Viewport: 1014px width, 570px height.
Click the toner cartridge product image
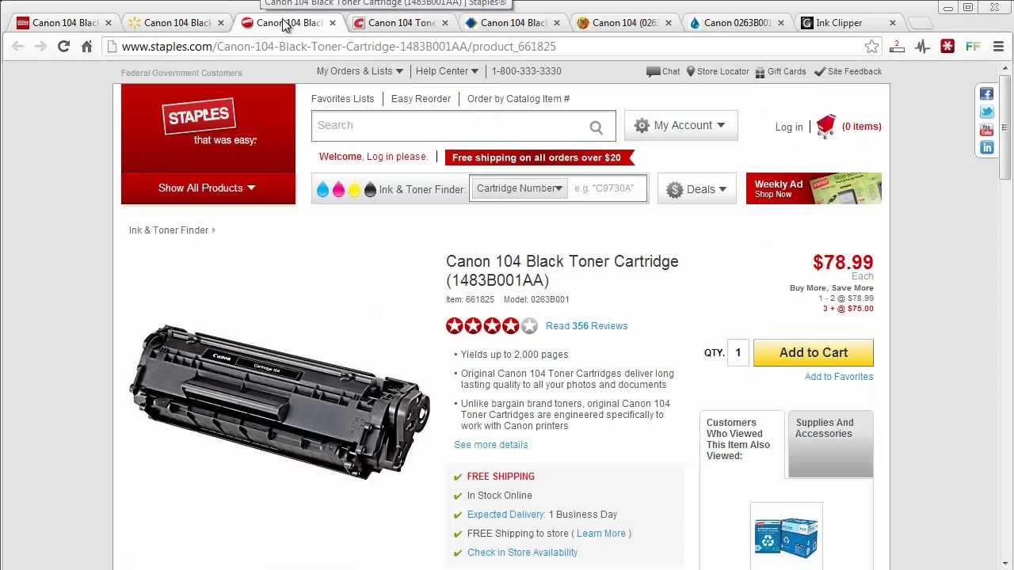pyautogui.click(x=280, y=401)
